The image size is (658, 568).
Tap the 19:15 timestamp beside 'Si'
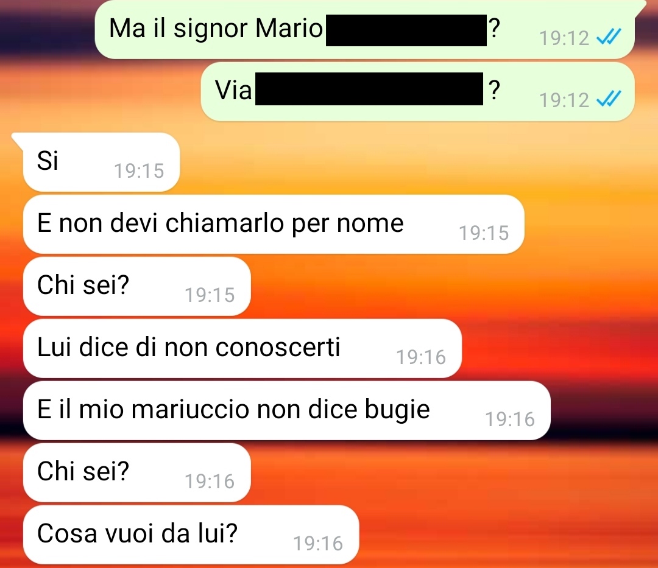(x=139, y=170)
